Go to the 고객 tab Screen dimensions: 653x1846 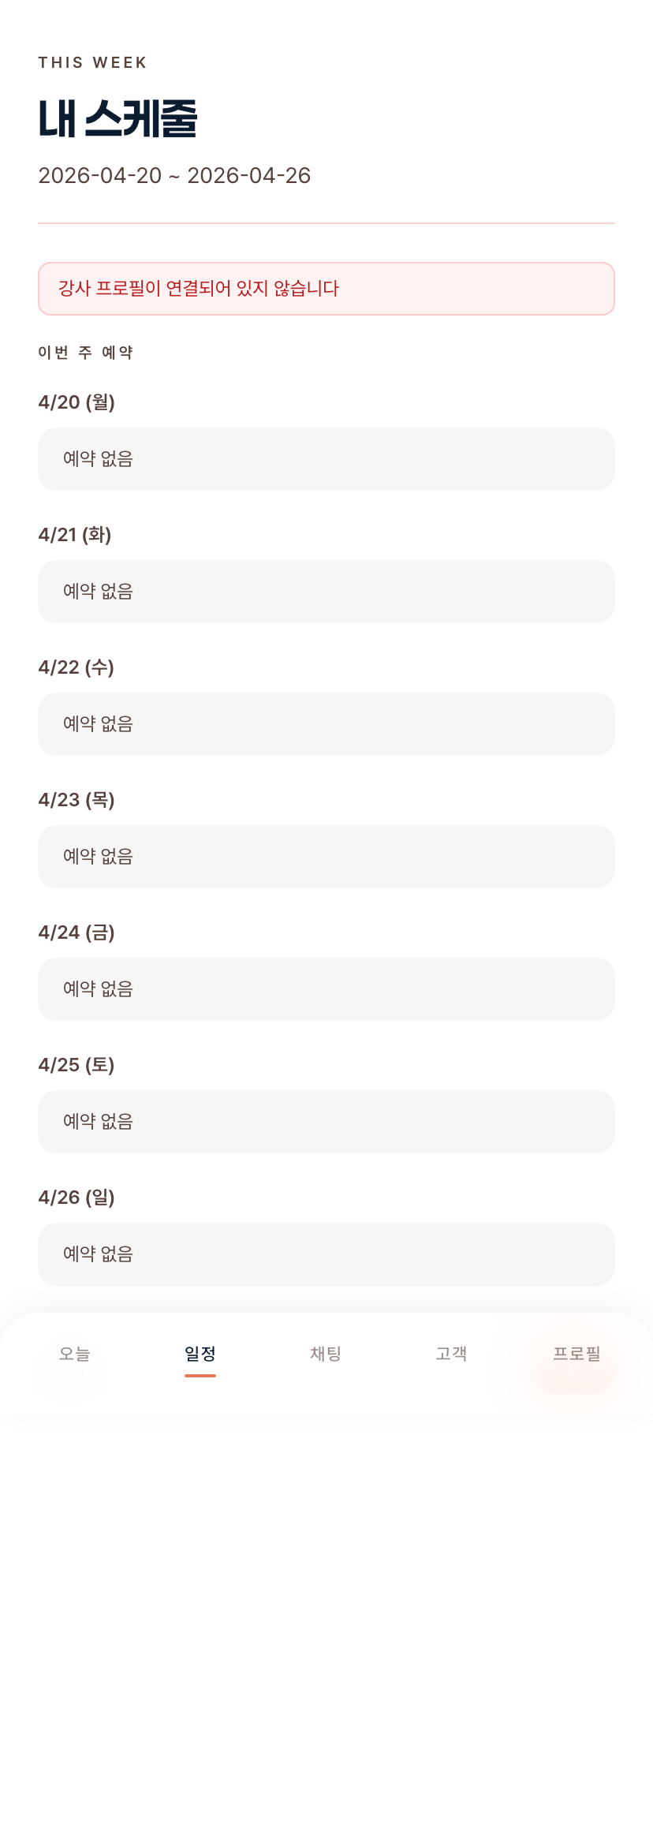click(452, 1354)
